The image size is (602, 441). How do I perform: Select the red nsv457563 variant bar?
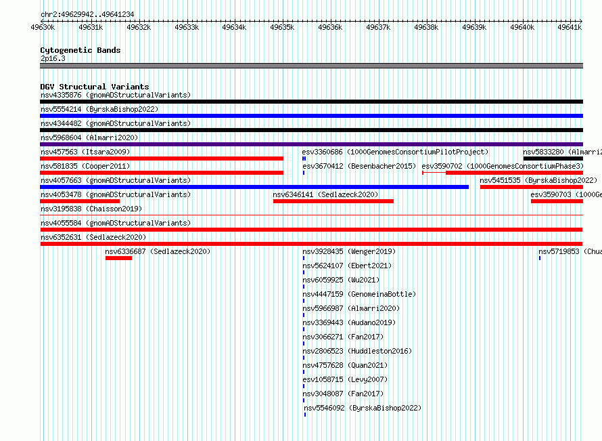click(x=162, y=159)
